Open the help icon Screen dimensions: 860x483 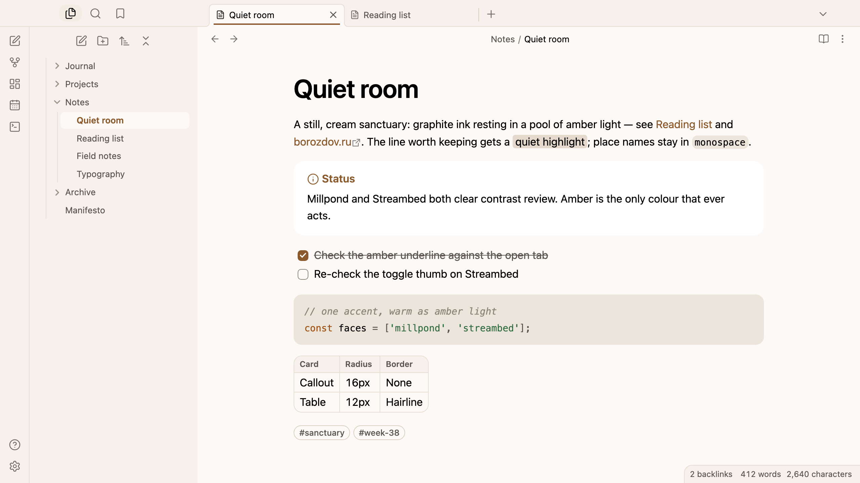click(x=15, y=445)
